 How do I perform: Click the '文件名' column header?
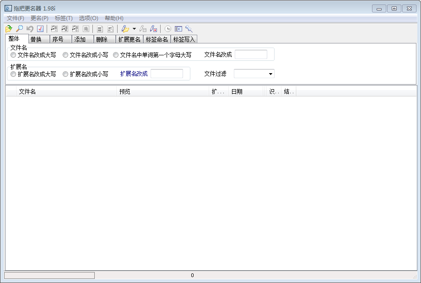(66, 92)
